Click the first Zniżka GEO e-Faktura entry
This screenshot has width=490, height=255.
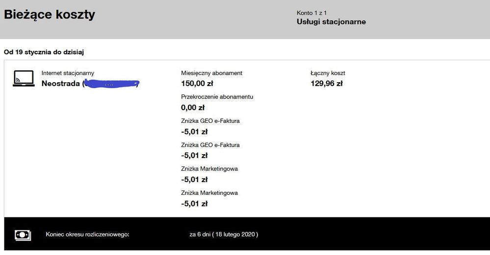click(210, 121)
